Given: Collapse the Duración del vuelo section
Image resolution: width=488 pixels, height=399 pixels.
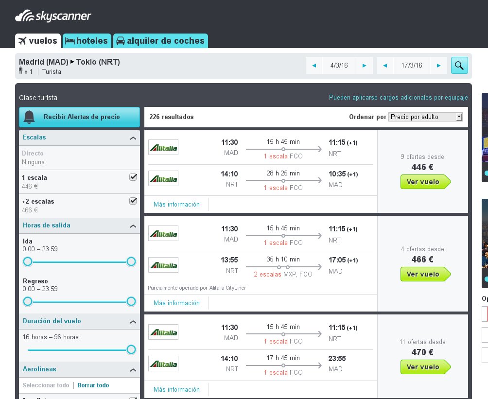Looking at the screenshot, I should pyautogui.click(x=133, y=322).
